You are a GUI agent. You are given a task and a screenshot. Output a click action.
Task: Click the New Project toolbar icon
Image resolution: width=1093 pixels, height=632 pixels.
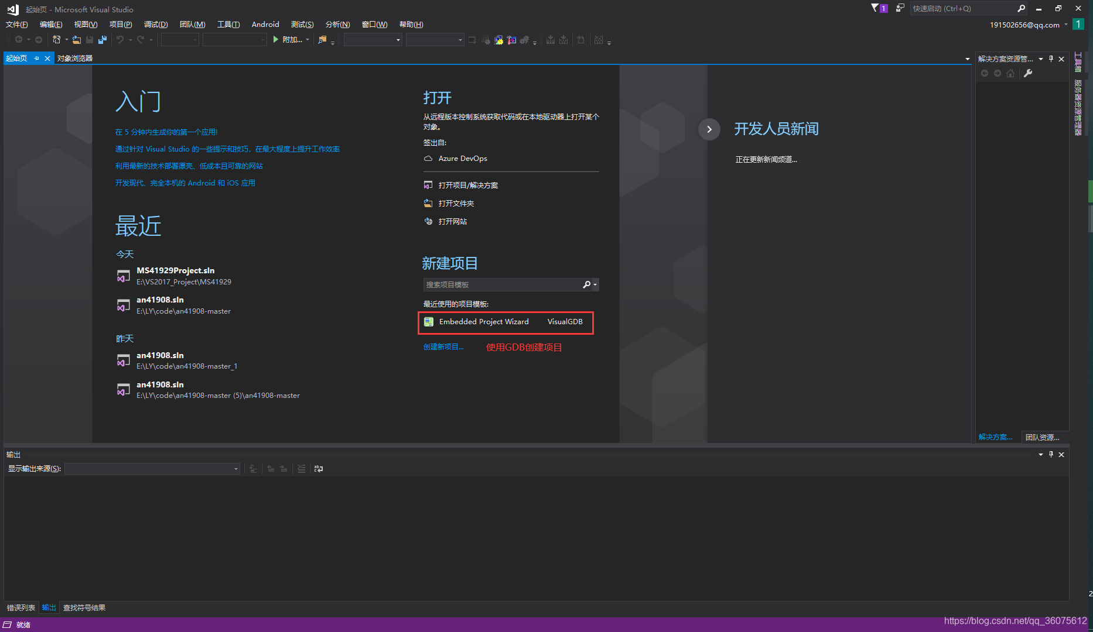click(57, 40)
